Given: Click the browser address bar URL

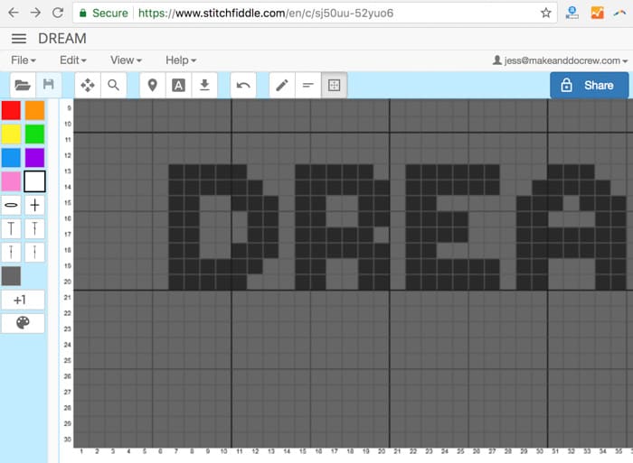Looking at the screenshot, I should (266, 14).
